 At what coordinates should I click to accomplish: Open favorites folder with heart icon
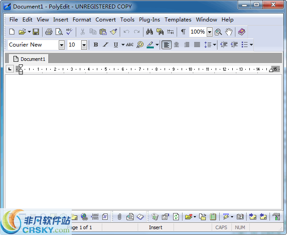pyautogui.click(x=189, y=217)
